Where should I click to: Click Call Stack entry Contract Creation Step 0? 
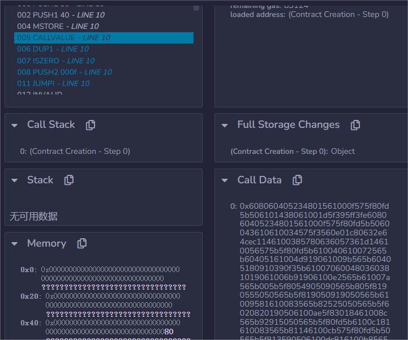[75, 151]
